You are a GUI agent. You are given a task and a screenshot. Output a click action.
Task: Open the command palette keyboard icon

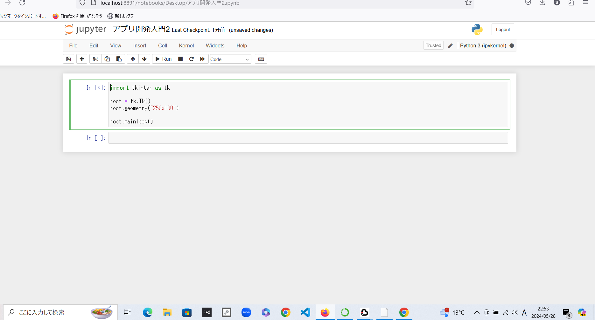[261, 59]
